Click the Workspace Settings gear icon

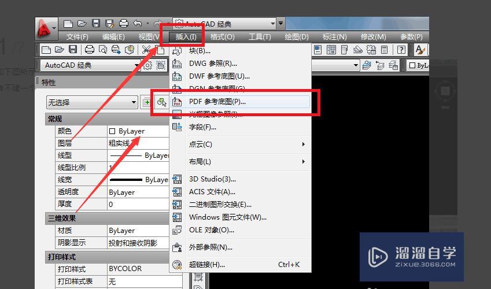click(147, 65)
